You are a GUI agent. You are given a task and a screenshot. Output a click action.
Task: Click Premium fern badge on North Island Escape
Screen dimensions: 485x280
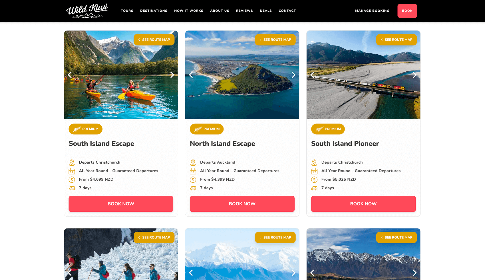click(x=207, y=129)
